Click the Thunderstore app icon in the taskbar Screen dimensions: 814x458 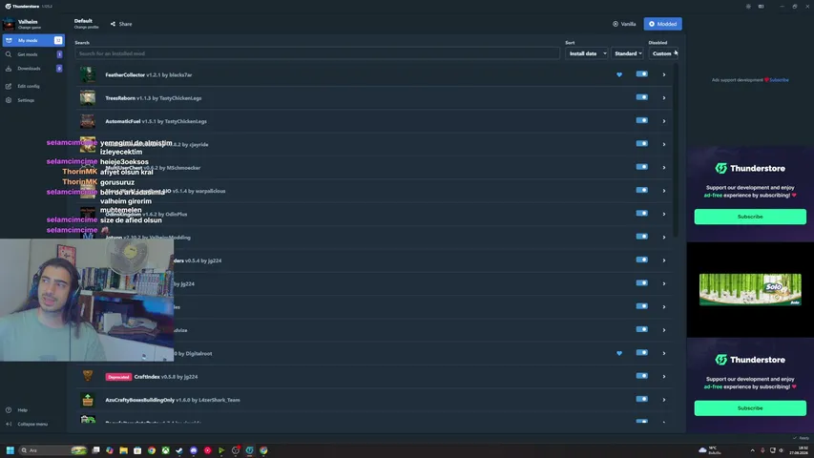click(x=249, y=450)
